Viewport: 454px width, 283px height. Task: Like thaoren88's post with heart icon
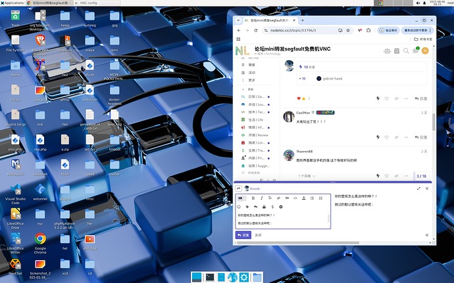386,176
